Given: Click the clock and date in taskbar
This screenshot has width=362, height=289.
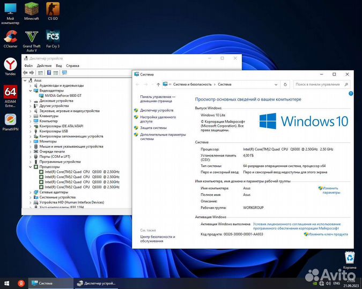Looking at the screenshot, I should [x=351, y=283].
